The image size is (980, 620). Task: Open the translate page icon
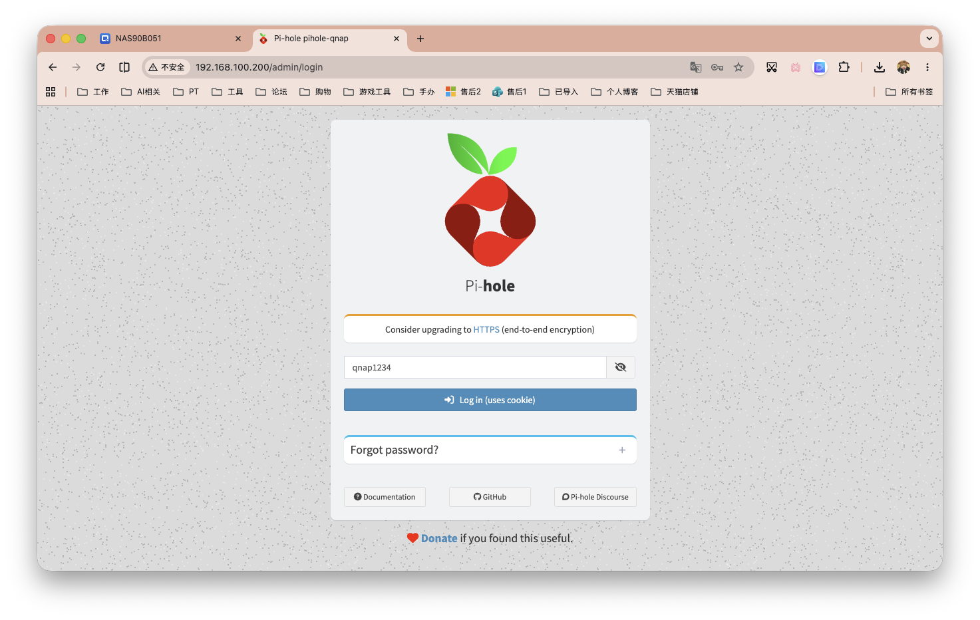696,67
